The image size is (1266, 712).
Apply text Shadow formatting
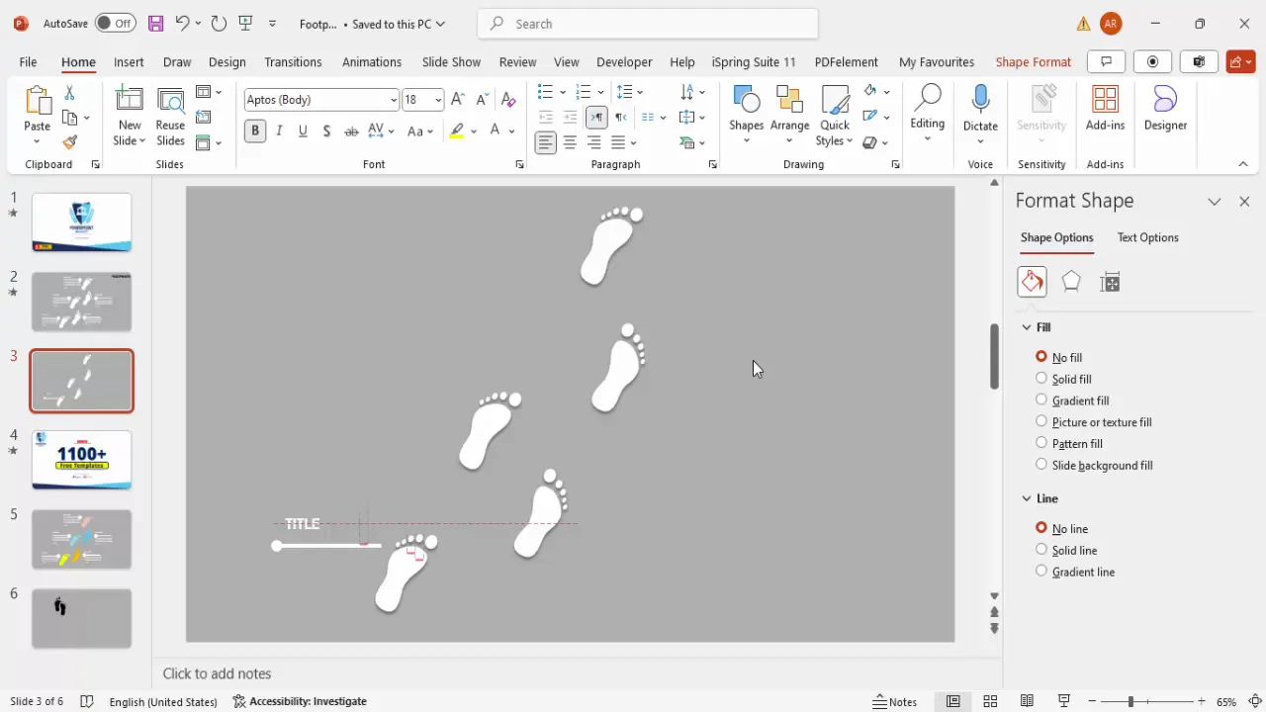(326, 131)
